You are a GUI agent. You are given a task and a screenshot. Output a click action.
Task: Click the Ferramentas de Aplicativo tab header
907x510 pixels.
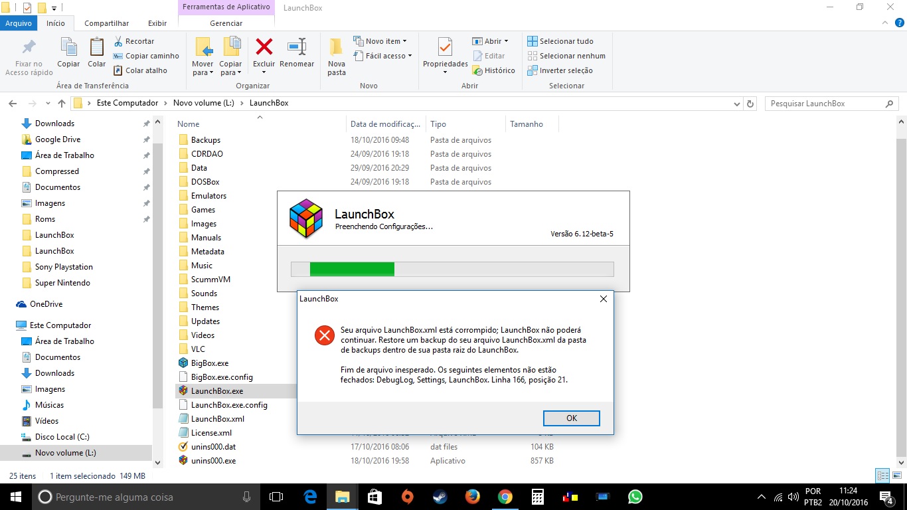coord(226,7)
